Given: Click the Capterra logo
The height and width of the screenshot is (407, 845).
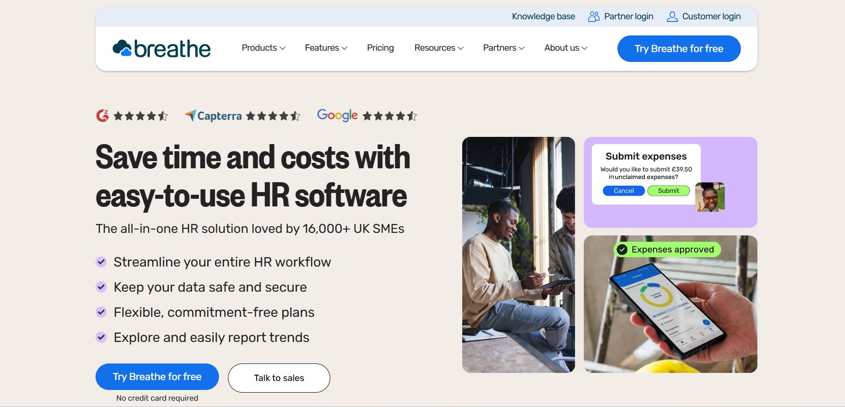Looking at the screenshot, I should (x=213, y=116).
